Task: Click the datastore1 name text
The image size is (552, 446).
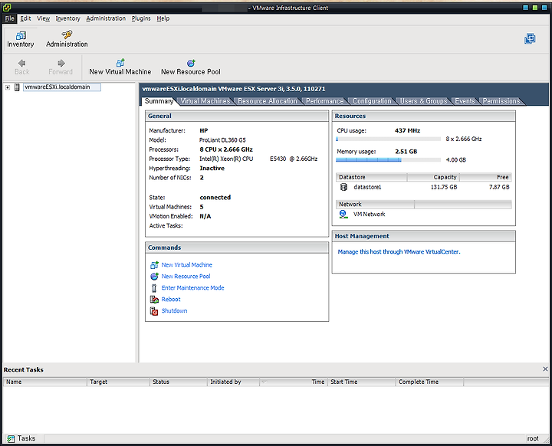Action: point(367,187)
